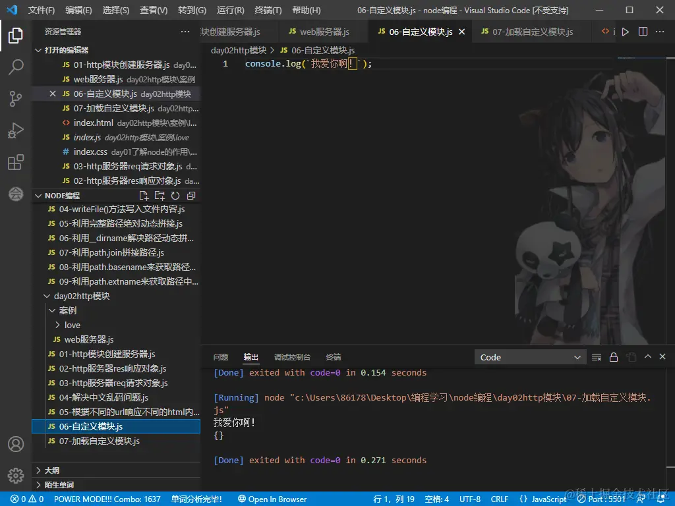Click the Settings gear icon
This screenshot has width=675, height=506.
[x=16, y=475]
